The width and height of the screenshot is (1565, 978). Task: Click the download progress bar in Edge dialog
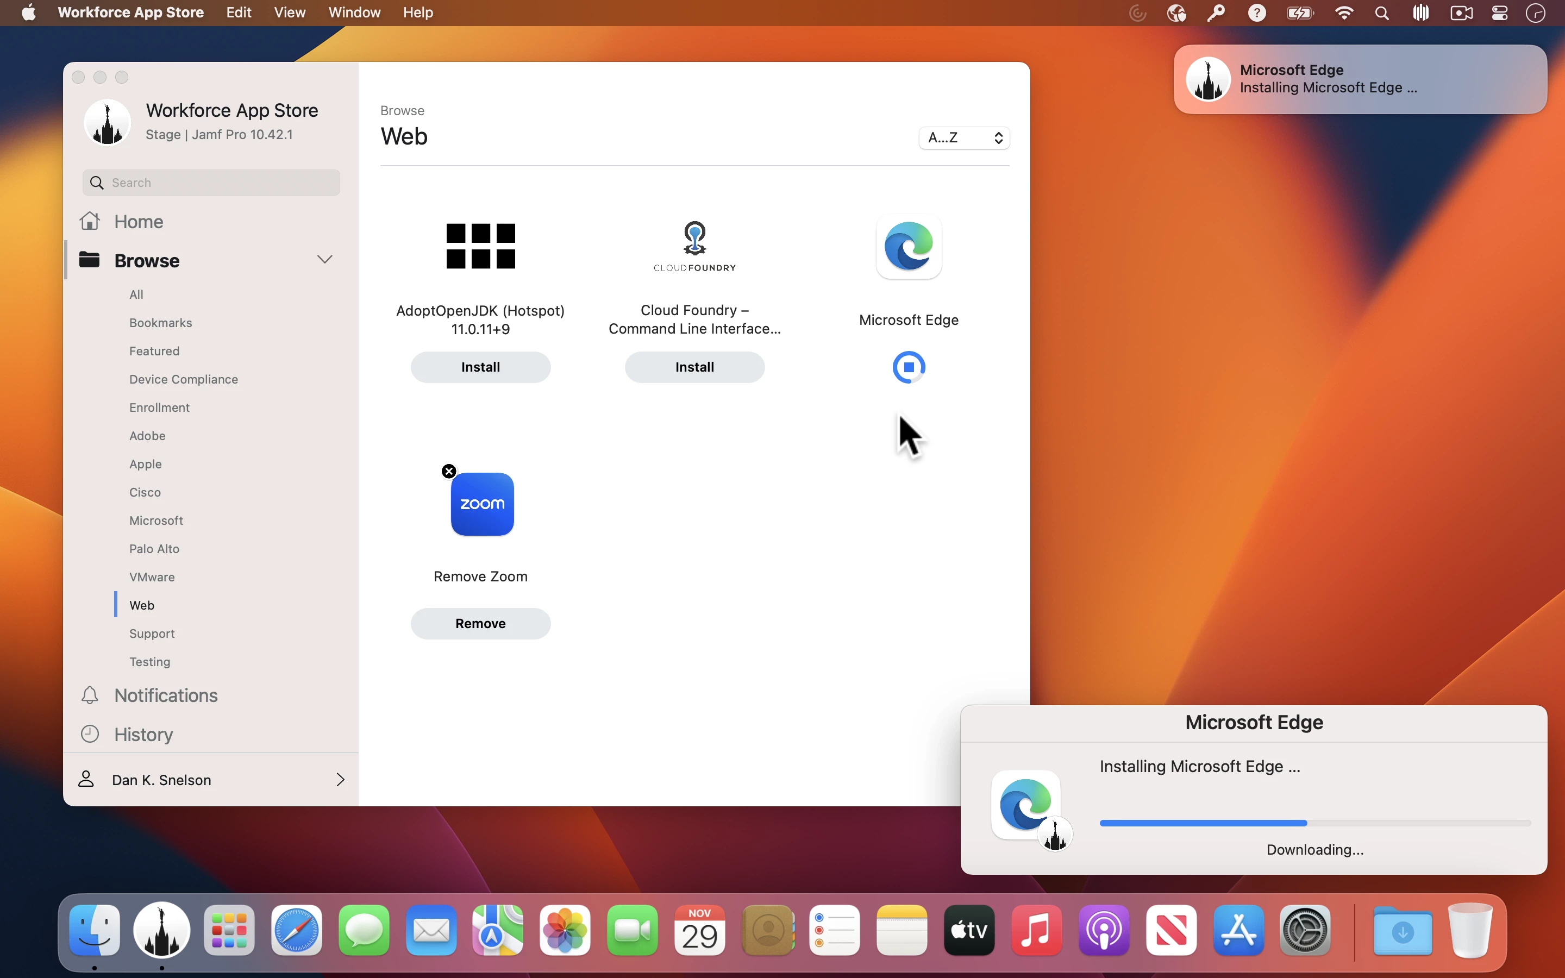(1316, 823)
